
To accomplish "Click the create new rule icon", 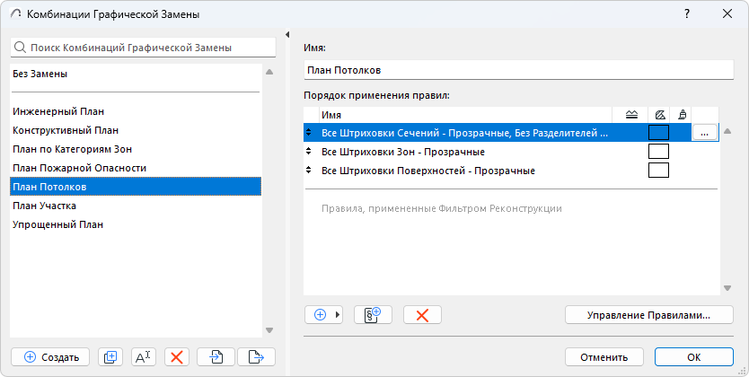I will 374,315.
